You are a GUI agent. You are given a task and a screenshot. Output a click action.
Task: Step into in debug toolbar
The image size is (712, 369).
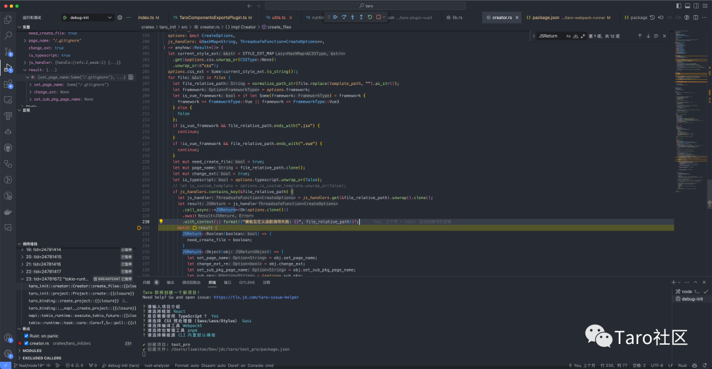352,17
